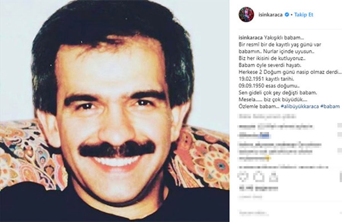
Task: Open the #alibüyükkaraca hashtag
Action: pos(300,106)
